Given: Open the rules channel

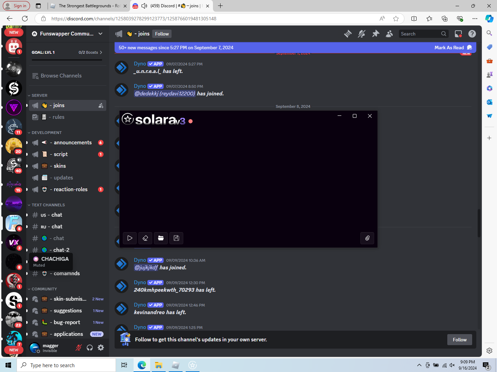Looking at the screenshot, I should point(68,117).
